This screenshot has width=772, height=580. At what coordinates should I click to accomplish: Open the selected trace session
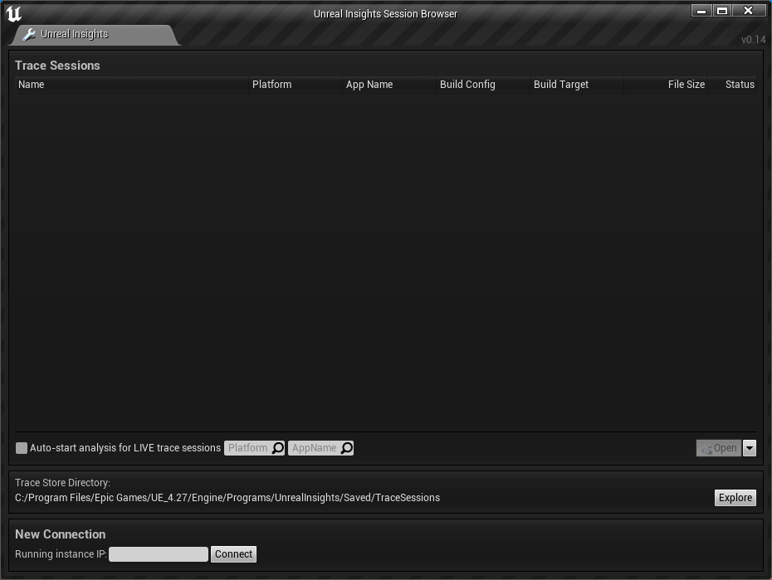pos(719,448)
